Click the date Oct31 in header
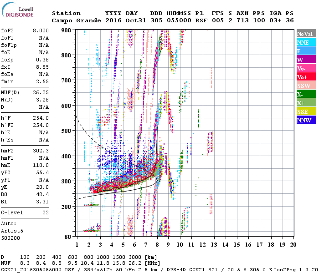This screenshot has height=273, width=319. coord(136,20)
